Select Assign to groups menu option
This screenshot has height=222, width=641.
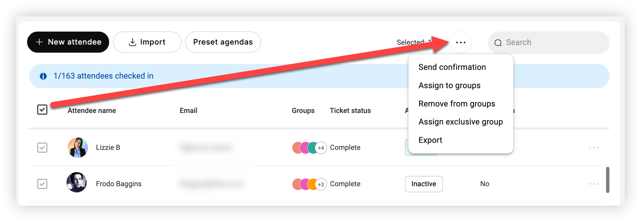click(x=449, y=85)
